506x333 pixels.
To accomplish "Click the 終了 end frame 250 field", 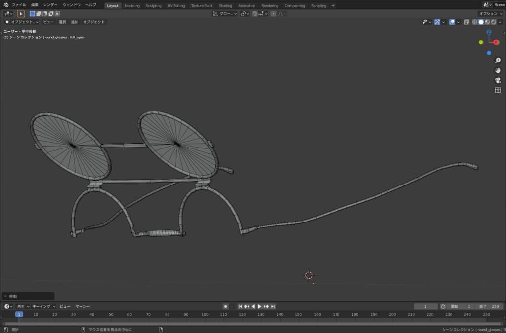I will tap(490, 306).
